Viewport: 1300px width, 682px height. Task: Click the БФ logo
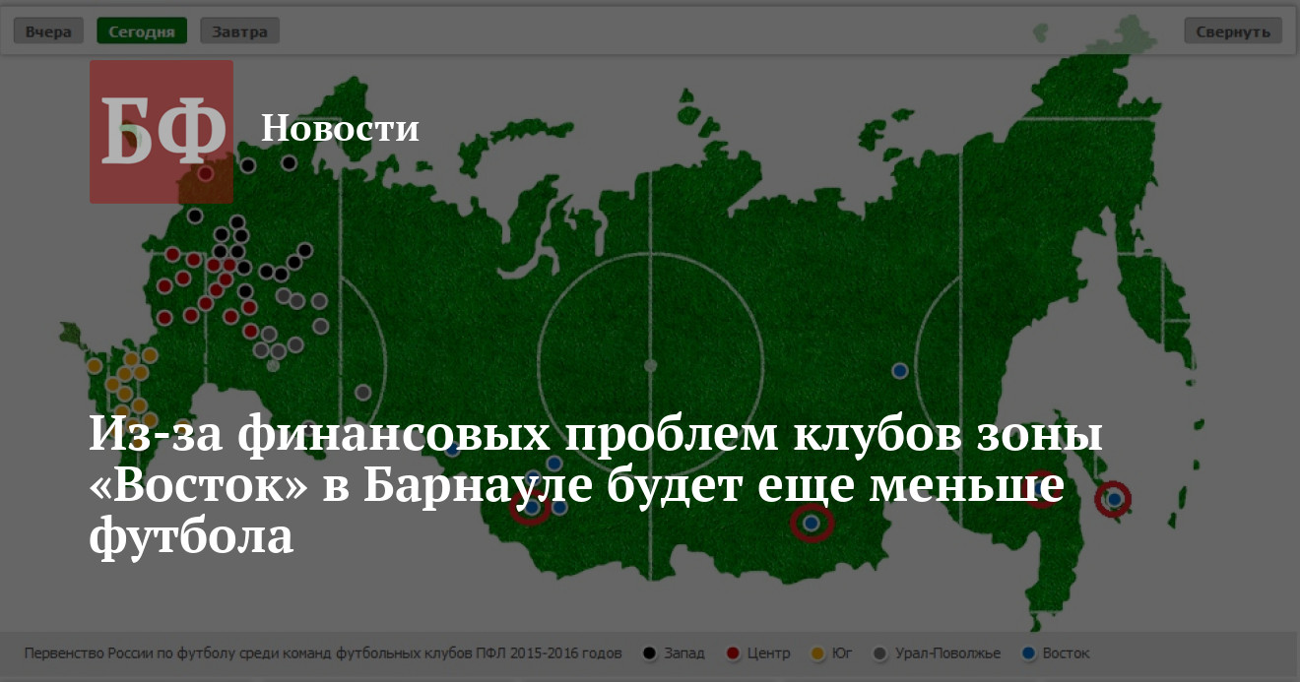click(162, 132)
